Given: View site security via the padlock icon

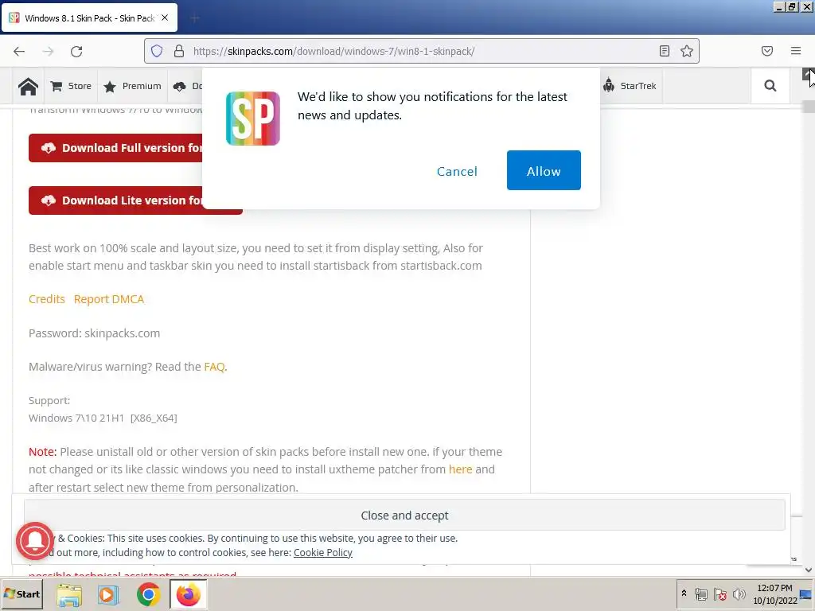Looking at the screenshot, I should [179, 51].
